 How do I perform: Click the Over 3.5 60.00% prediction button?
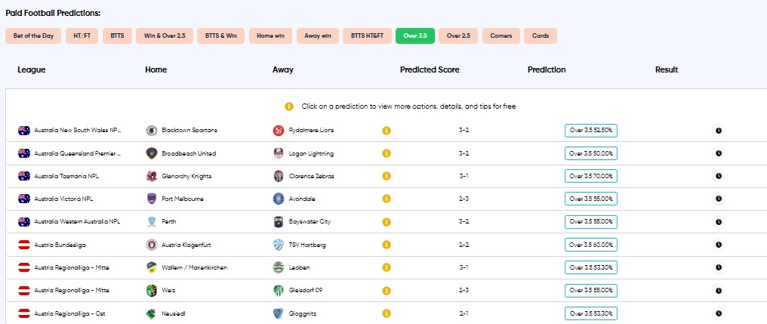(x=591, y=245)
